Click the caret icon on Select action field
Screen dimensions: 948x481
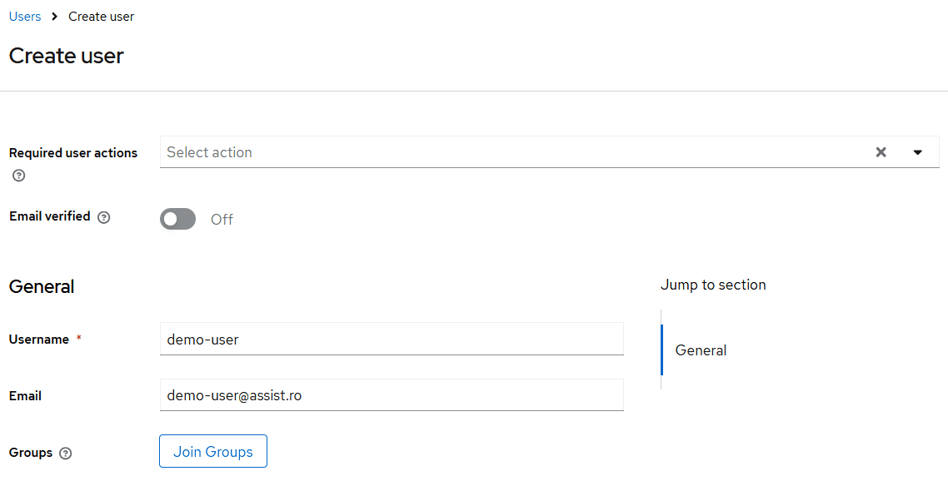(x=917, y=152)
